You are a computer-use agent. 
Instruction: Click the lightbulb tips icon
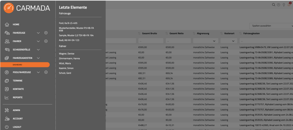click(284, 5)
